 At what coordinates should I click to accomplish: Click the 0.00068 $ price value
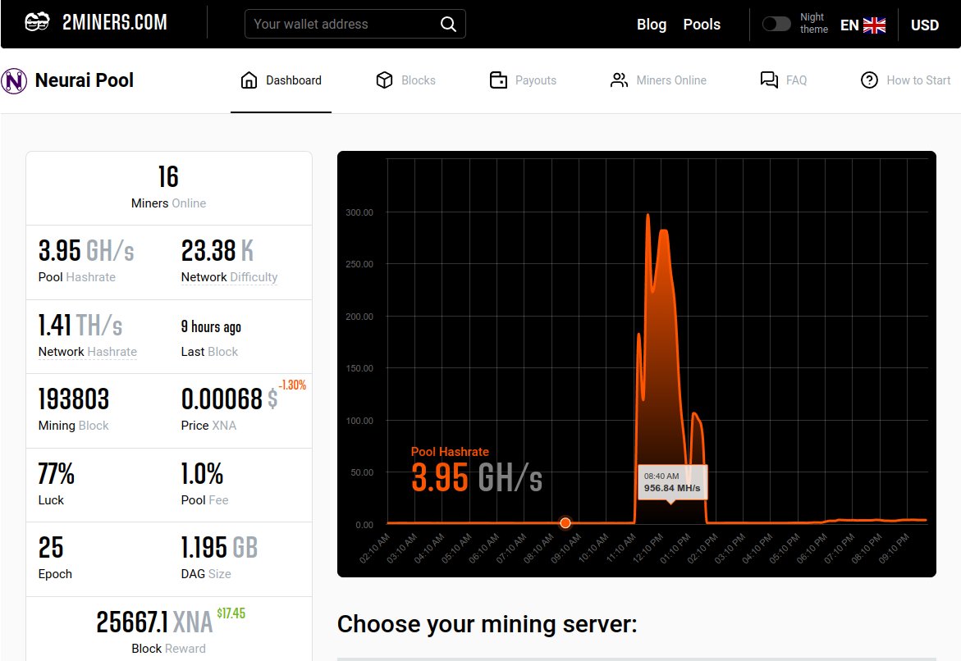[x=229, y=399]
